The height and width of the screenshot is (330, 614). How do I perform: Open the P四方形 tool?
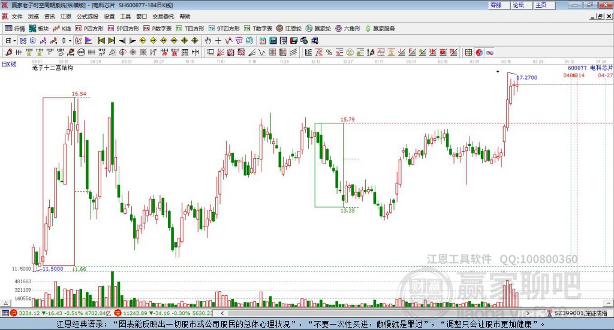[x=89, y=29]
